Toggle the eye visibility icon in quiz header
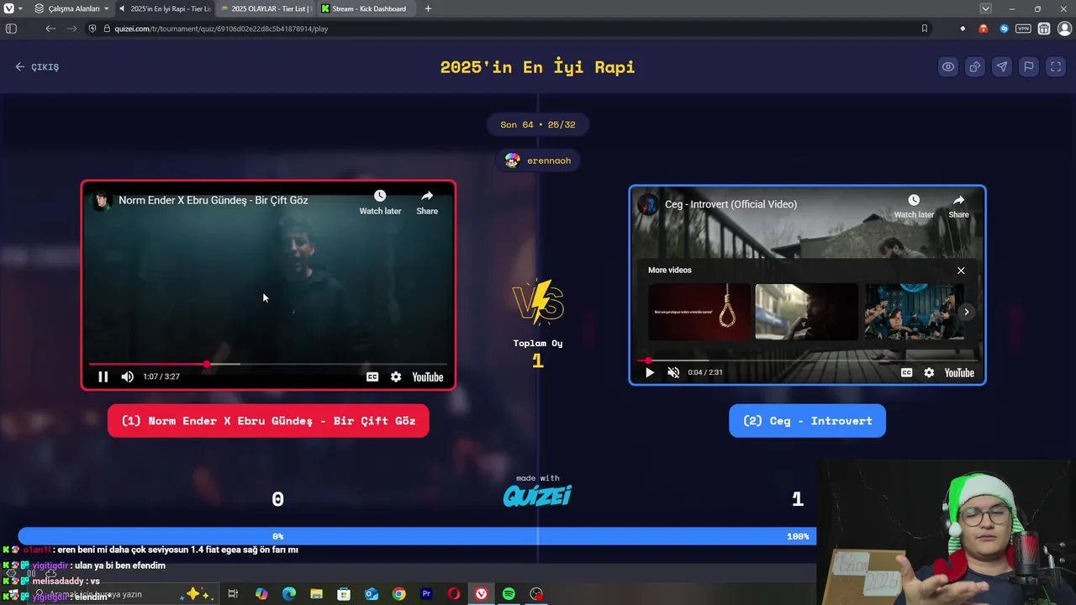 pyautogui.click(x=948, y=67)
